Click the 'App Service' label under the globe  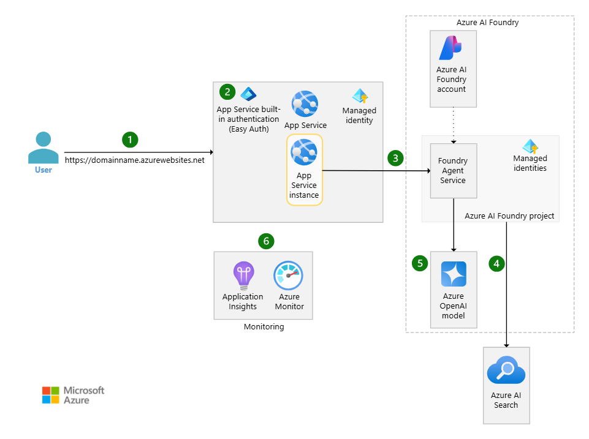click(305, 126)
